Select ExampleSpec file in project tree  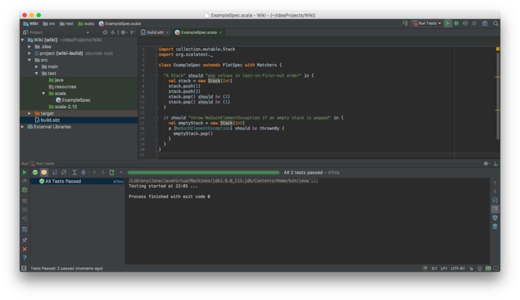pyautogui.click(x=75, y=100)
